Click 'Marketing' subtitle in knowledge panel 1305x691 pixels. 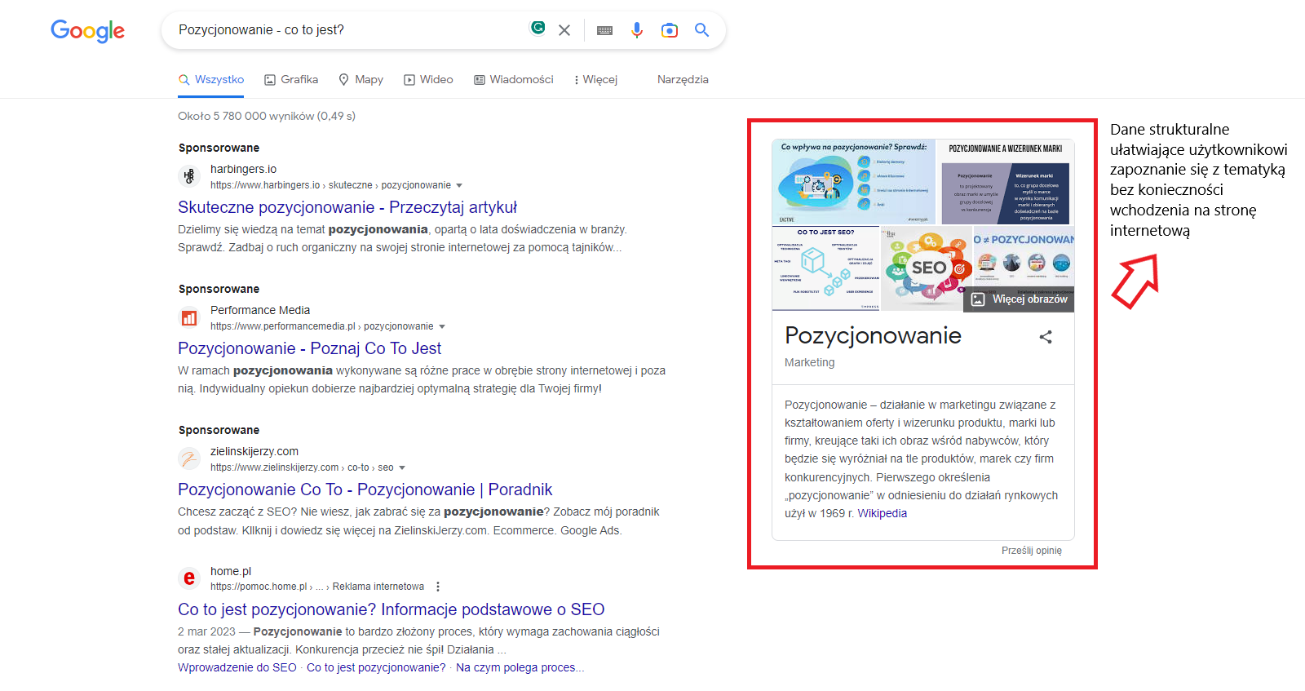(x=809, y=362)
